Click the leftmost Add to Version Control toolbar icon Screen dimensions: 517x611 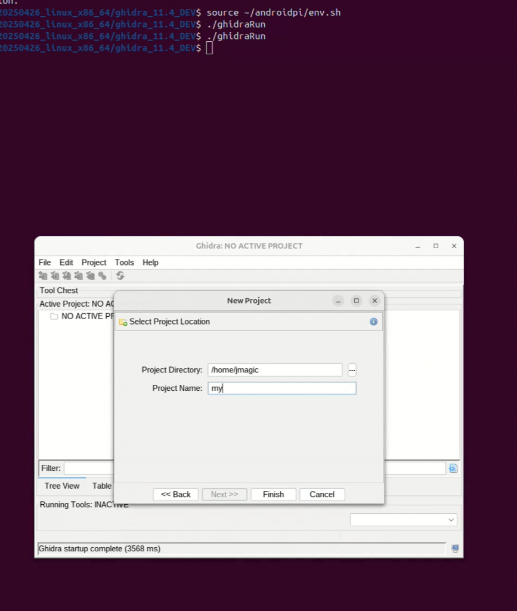(x=43, y=276)
